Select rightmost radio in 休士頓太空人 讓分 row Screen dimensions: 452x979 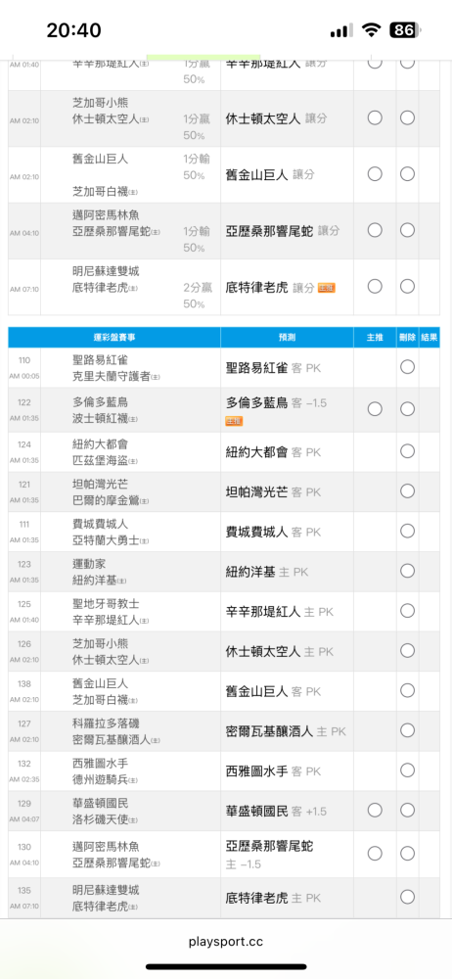pyautogui.click(x=408, y=118)
